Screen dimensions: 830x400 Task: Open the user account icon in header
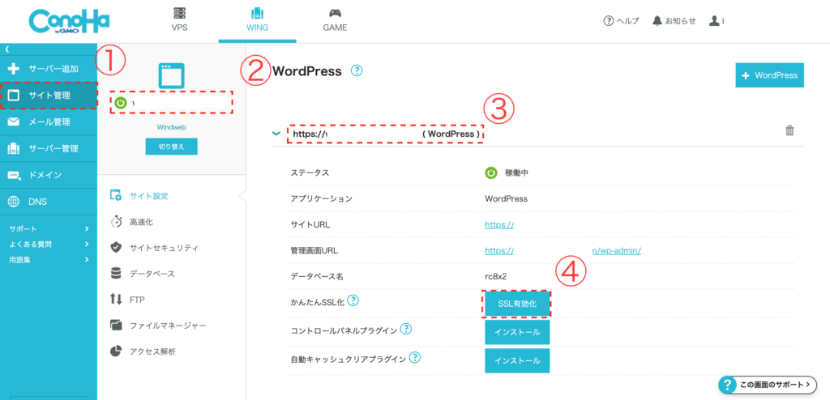714,21
